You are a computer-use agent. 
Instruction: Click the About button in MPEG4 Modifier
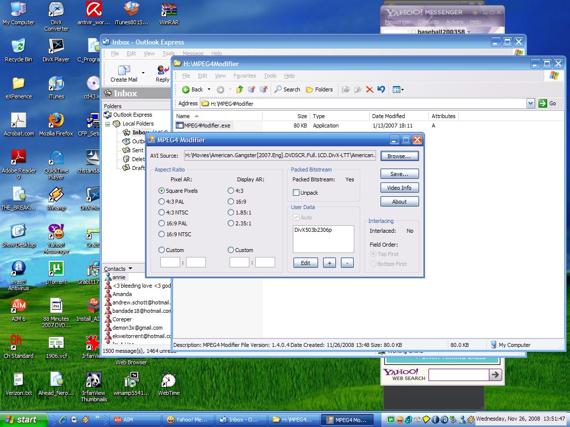click(399, 202)
